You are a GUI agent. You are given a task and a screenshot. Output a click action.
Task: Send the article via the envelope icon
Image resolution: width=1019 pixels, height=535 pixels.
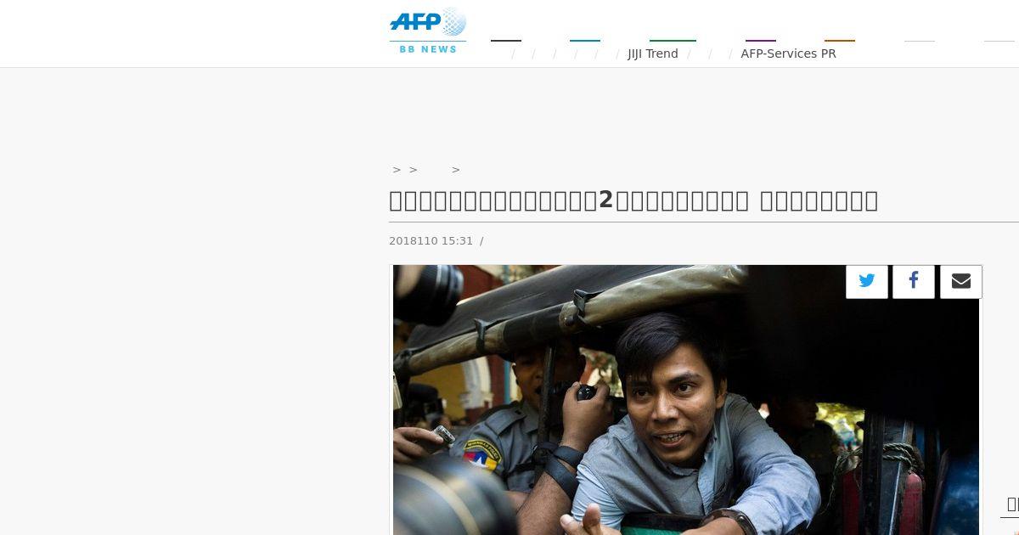point(961,282)
